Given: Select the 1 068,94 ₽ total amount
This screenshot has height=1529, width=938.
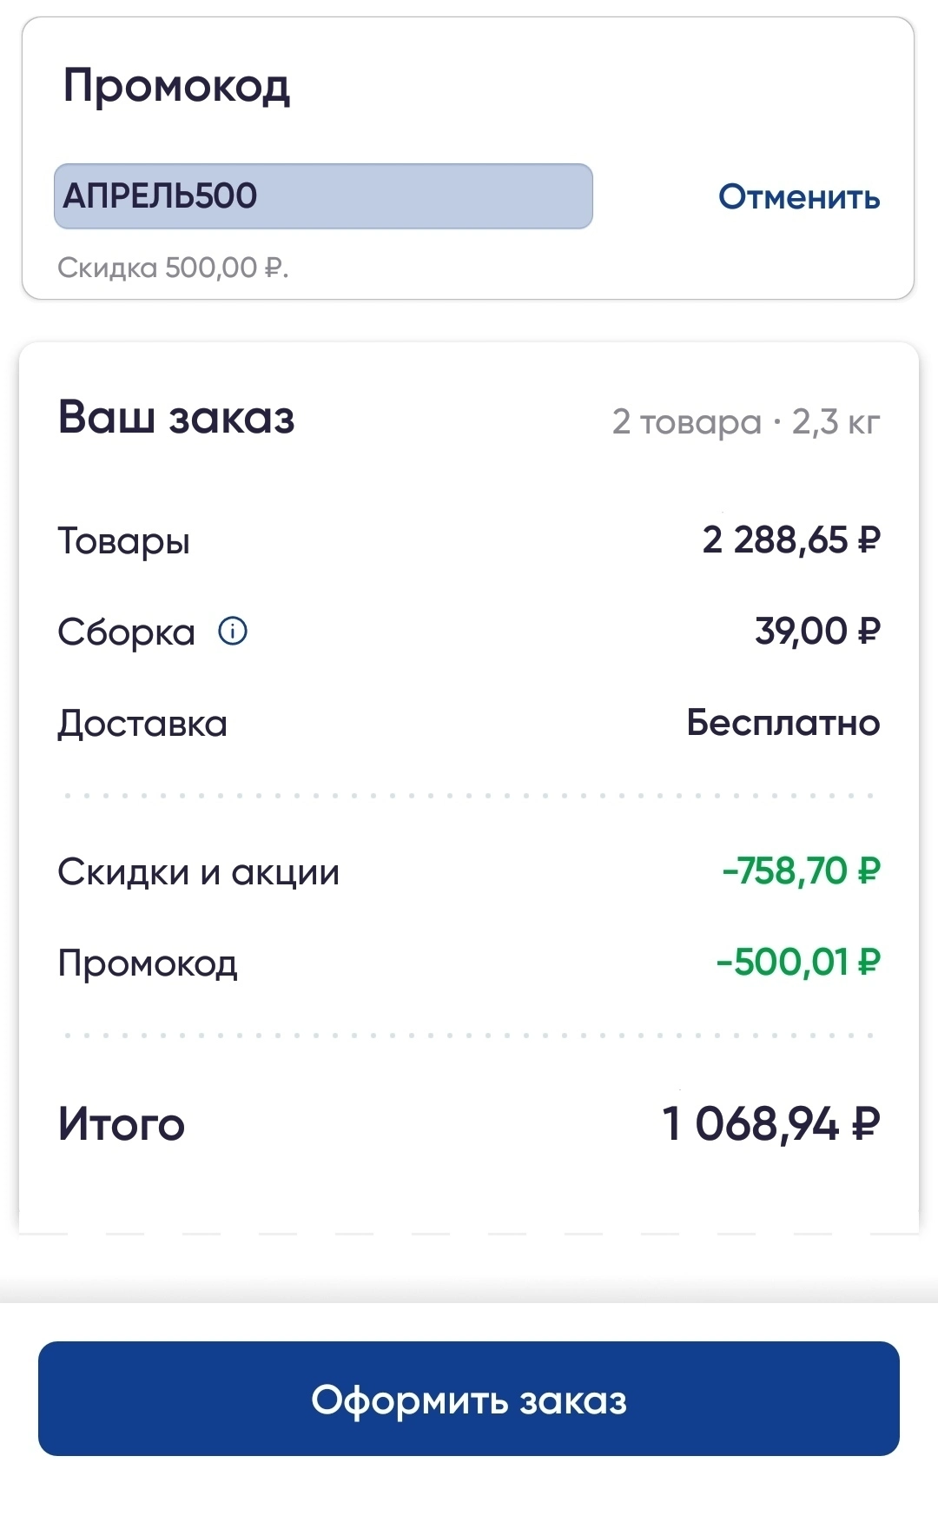Looking at the screenshot, I should point(771,1124).
